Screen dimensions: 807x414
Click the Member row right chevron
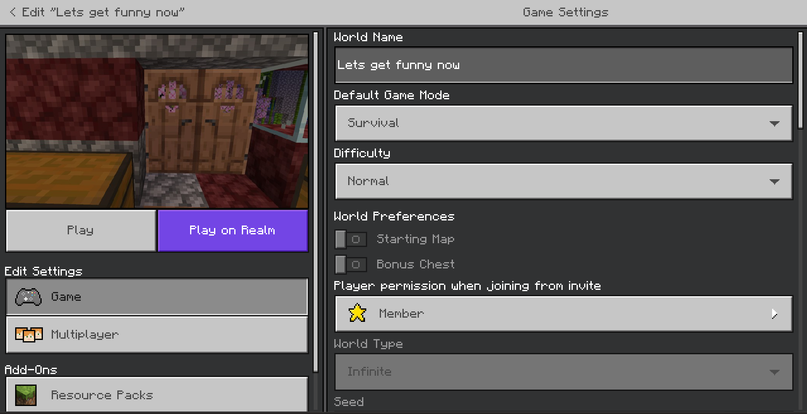click(x=774, y=314)
